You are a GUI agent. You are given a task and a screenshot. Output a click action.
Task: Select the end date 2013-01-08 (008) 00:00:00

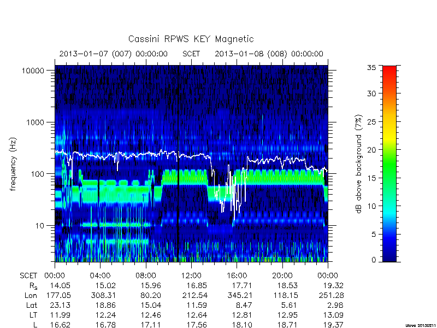pyautogui.click(x=269, y=54)
